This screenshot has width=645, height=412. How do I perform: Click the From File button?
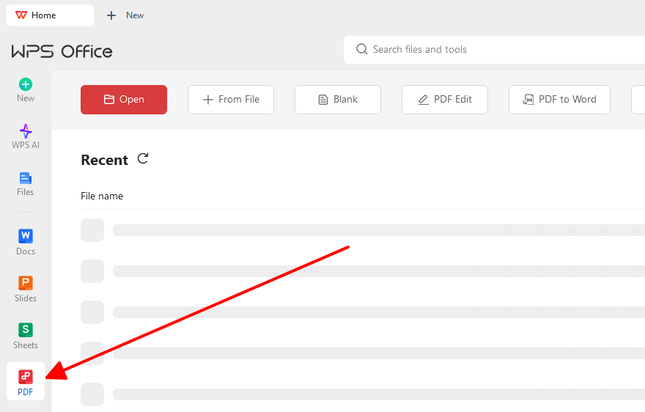[x=231, y=100]
